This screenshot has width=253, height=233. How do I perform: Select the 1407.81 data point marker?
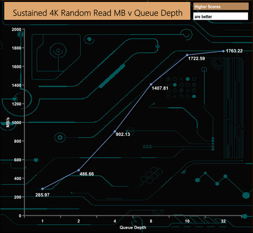[x=151, y=84]
